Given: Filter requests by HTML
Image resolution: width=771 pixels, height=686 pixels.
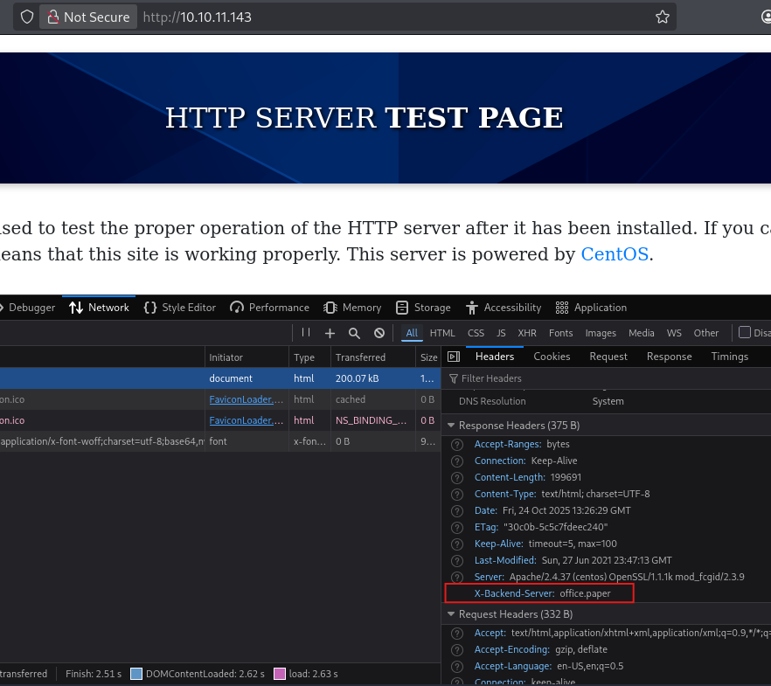Looking at the screenshot, I should (x=442, y=333).
